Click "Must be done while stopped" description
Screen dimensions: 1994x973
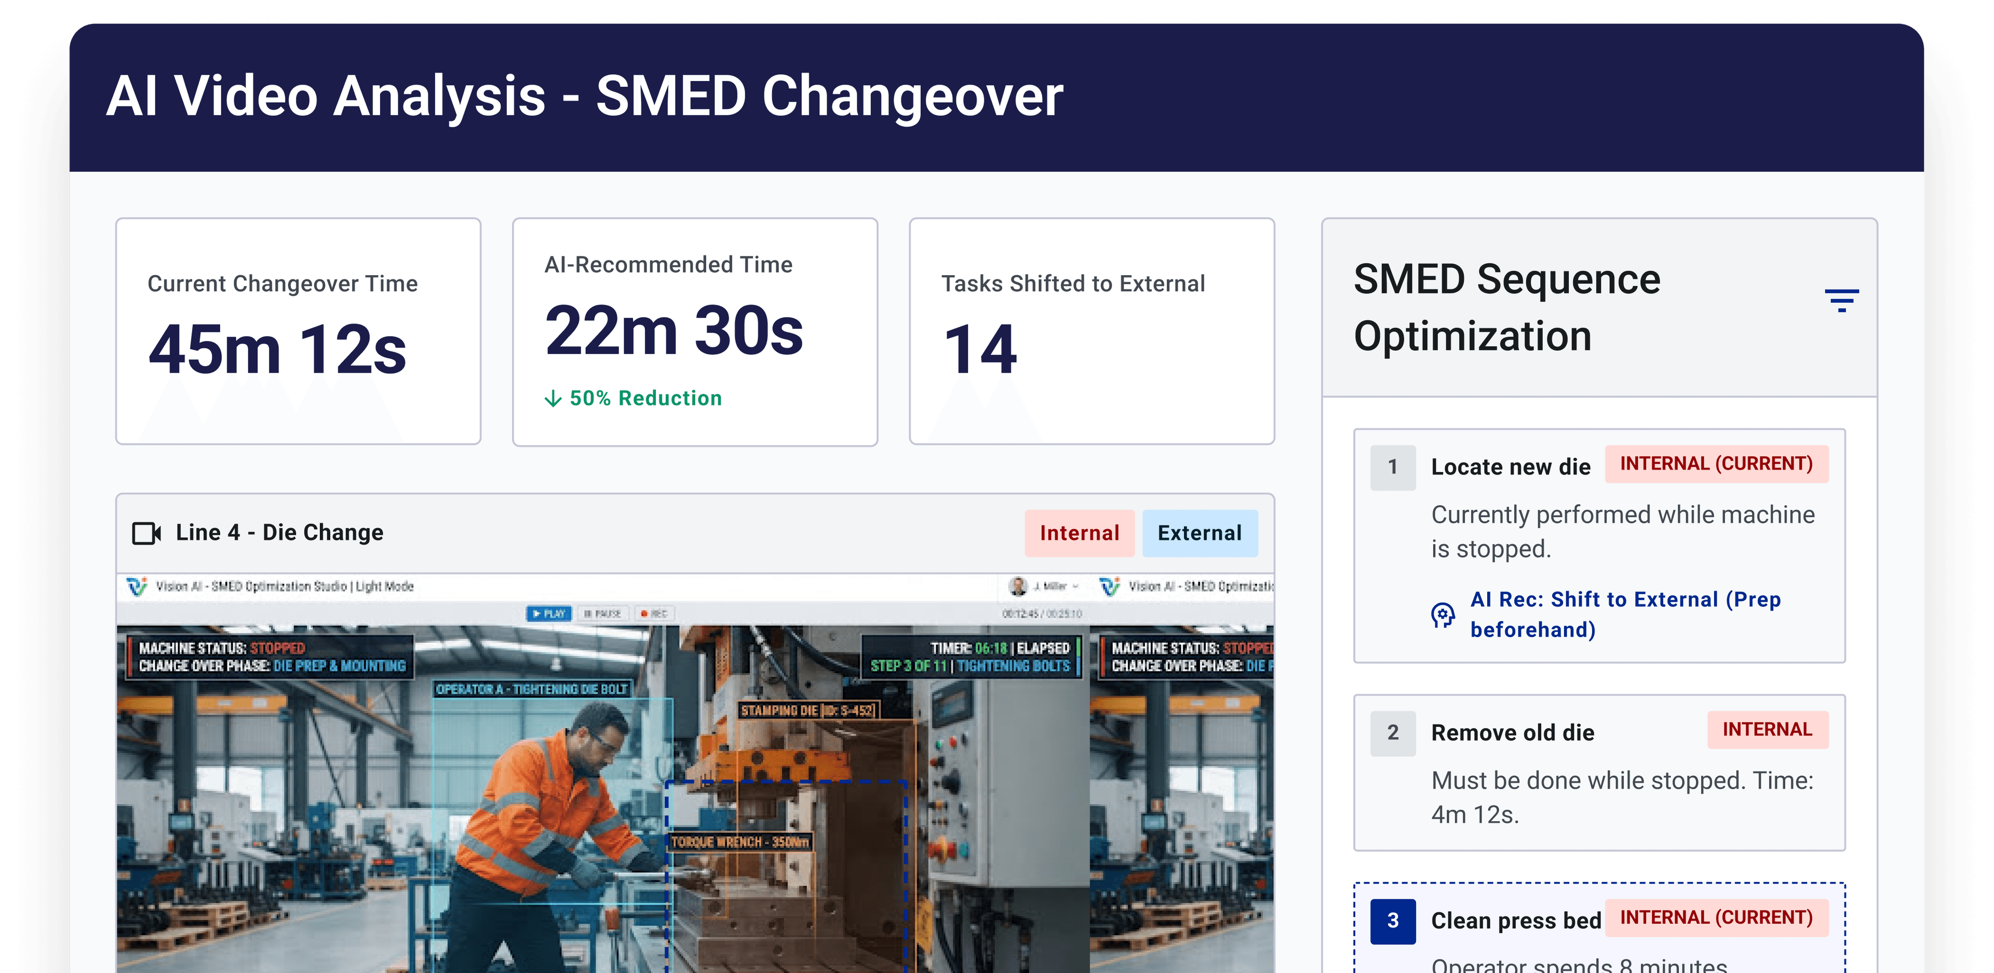(1622, 798)
